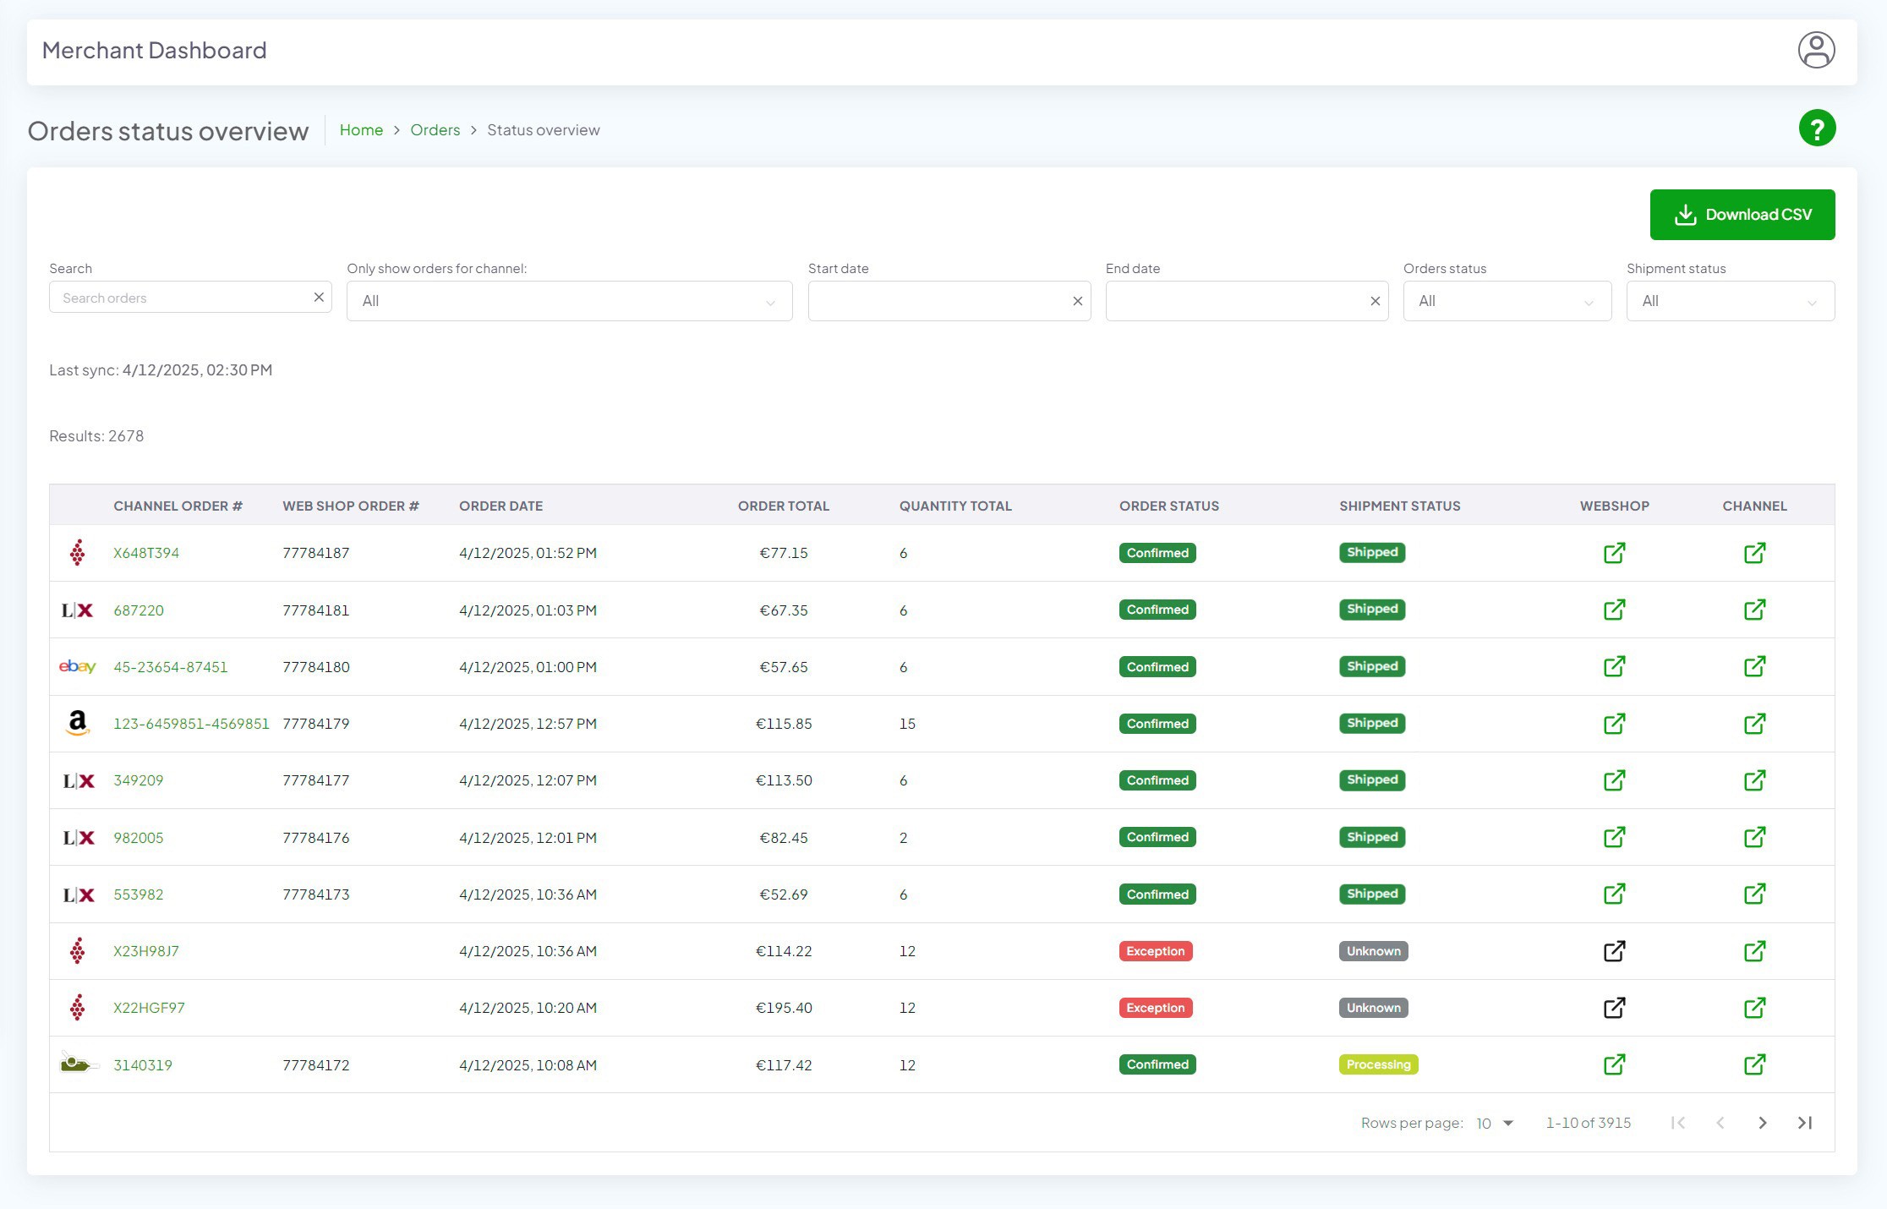The image size is (1887, 1209).
Task: Click the Orders breadcrumb link
Action: coord(435,130)
